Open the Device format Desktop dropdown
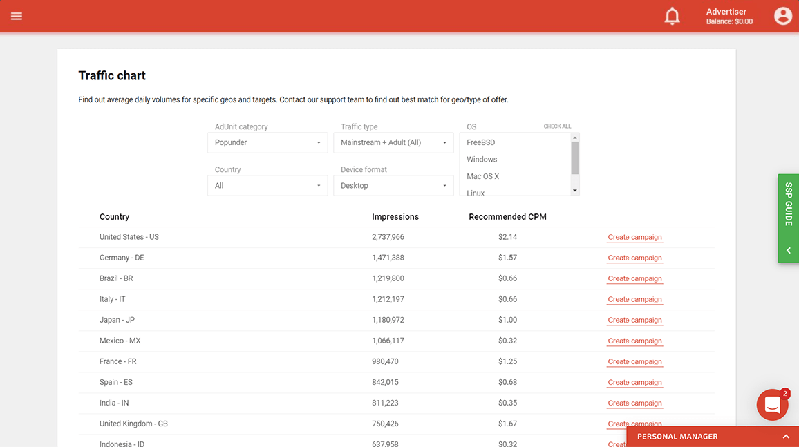This screenshot has width=799, height=447. 393,186
